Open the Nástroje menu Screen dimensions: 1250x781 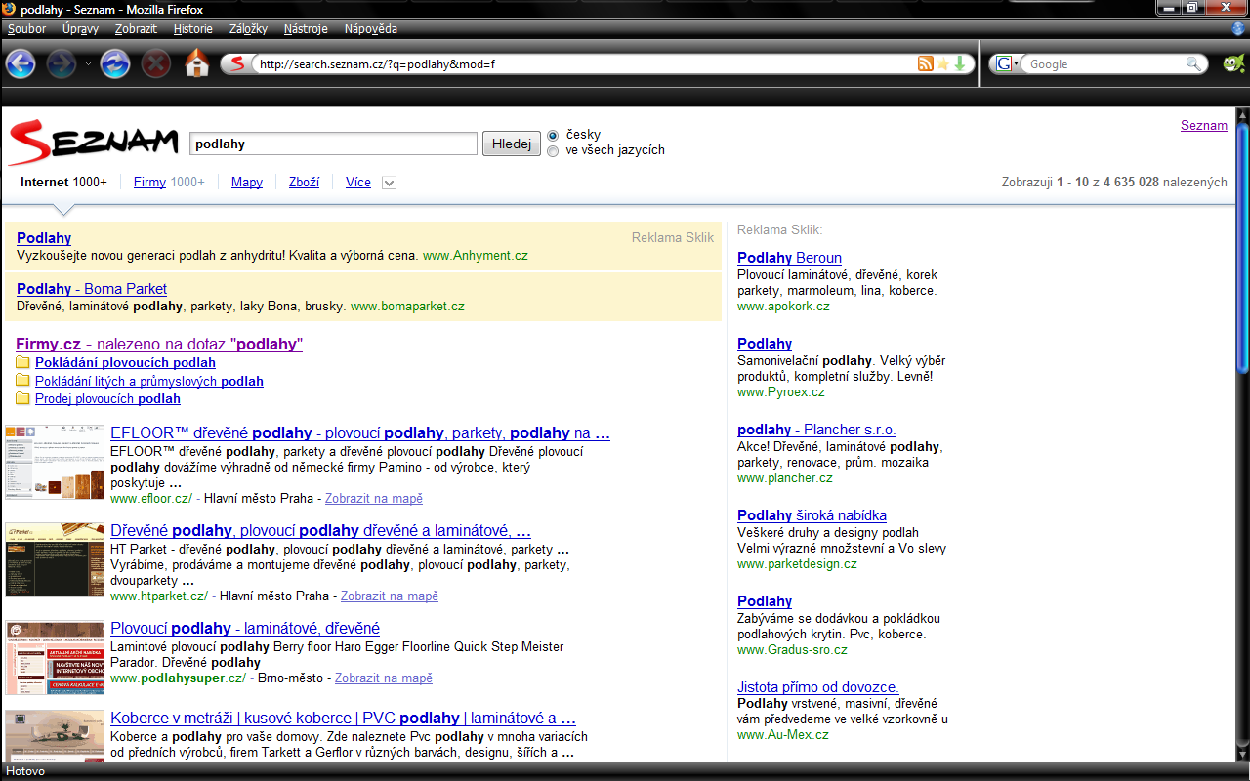pos(306,29)
